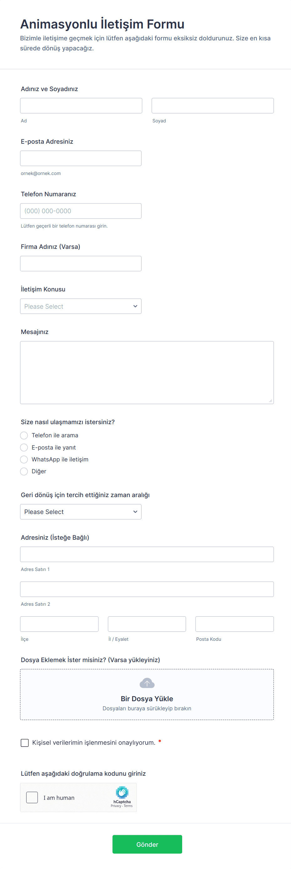The width and height of the screenshot is (291, 869).
Task: Select the Telefon ile arama option
Action: tap(24, 435)
